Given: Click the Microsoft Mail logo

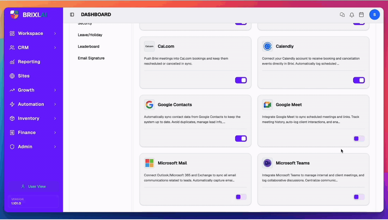Looking at the screenshot, I should (150, 163).
